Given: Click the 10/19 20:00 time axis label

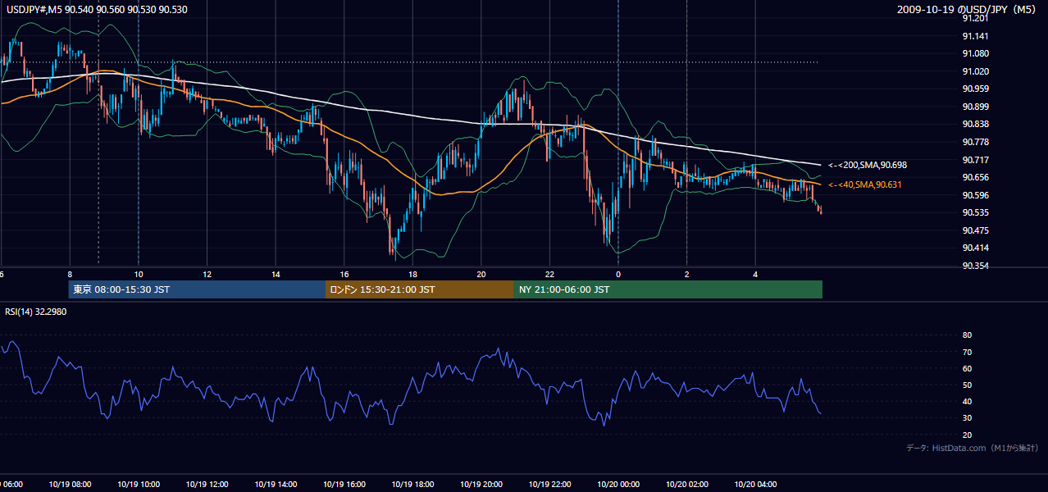Looking at the screenshot, I should pyautogui.click(x=481, y=484).
